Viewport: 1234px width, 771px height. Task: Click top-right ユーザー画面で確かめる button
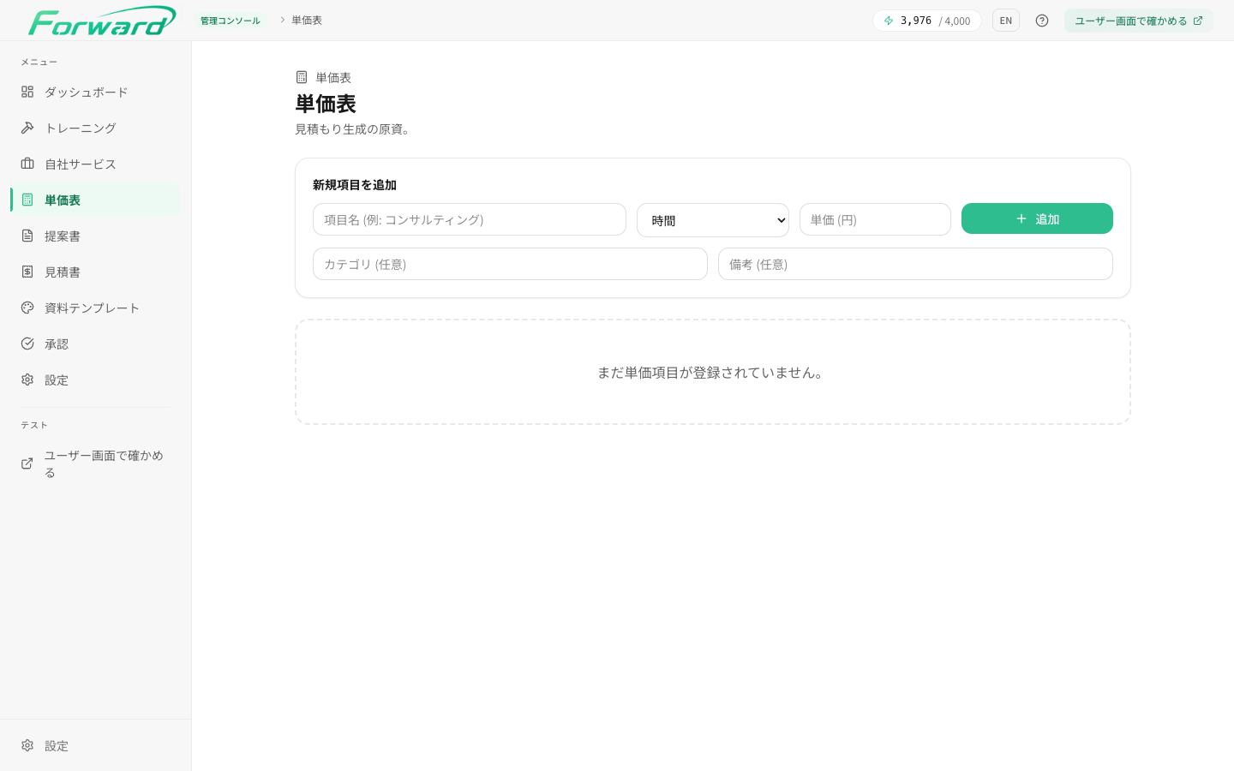(x=1139, y=21)
